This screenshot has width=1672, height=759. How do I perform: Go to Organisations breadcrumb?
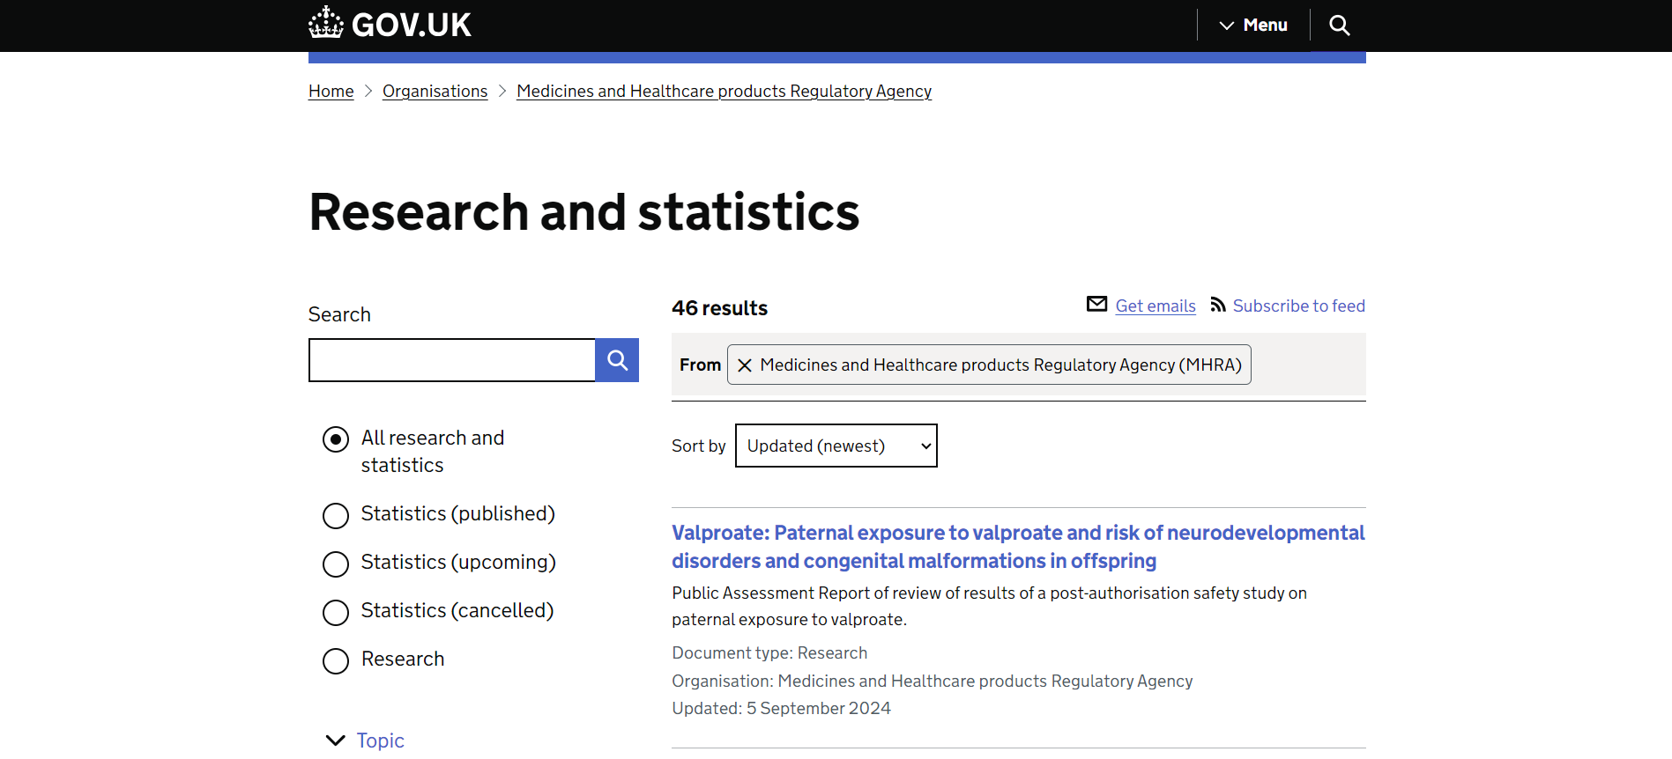pyautogui.click(x=435, y=92)
